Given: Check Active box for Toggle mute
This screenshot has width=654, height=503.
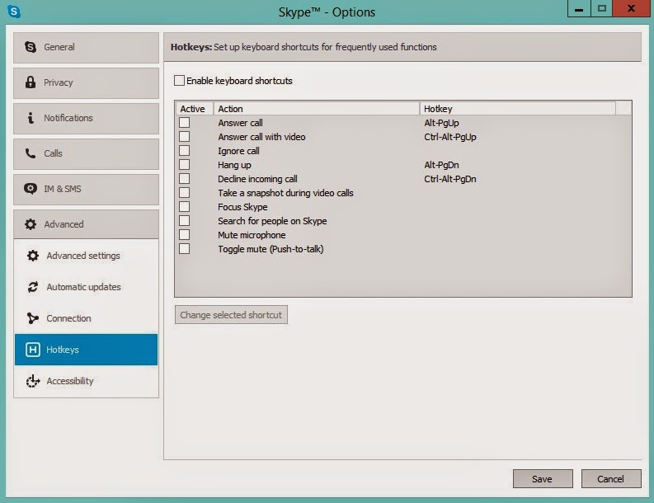Looking at the screenshot, I should 185,249.
